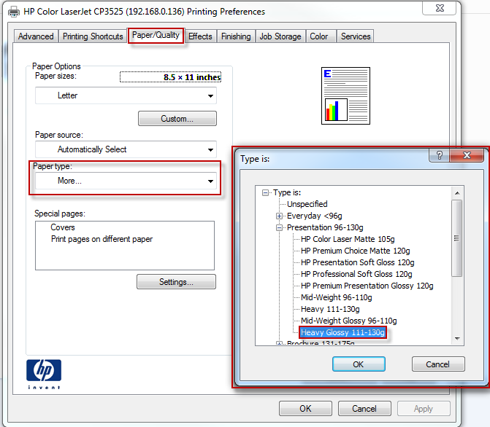The width and height of the screenshot is (490, 427).
Task: Click Cancel in Printing Preferences window
Action: coord(364,408)
